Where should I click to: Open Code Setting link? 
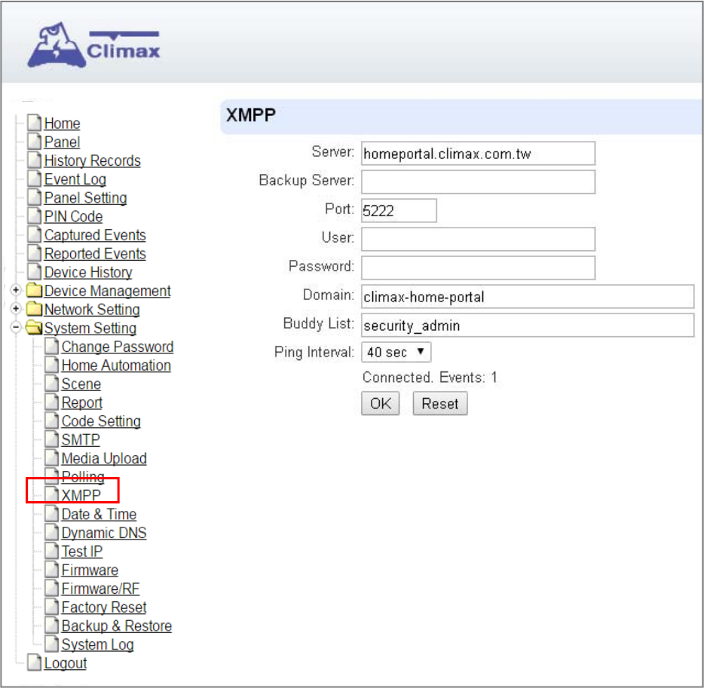point(101,421)
